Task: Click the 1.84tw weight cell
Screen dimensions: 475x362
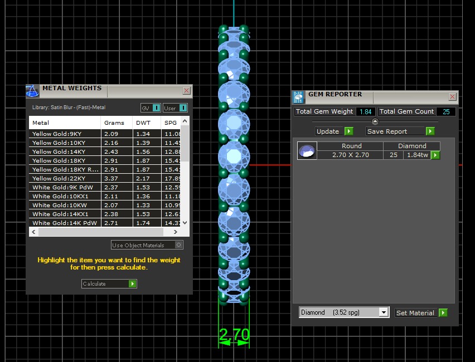Action: pyautogui.click(x=418, y=155)
